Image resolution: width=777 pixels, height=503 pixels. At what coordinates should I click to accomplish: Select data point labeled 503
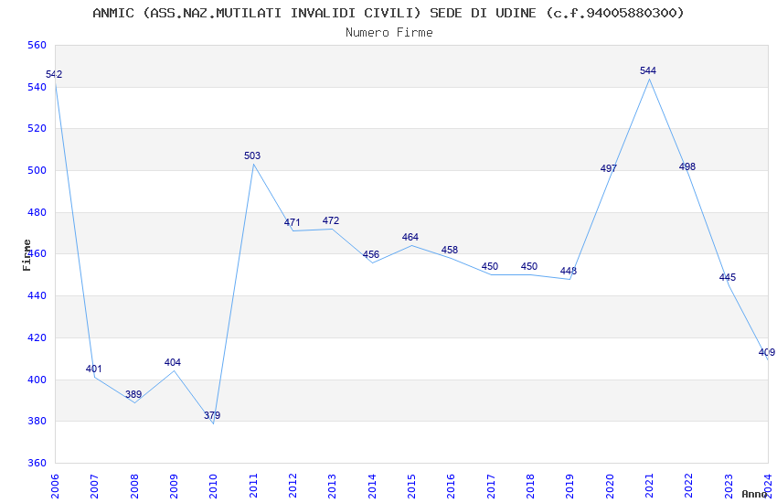pos(252,155)
